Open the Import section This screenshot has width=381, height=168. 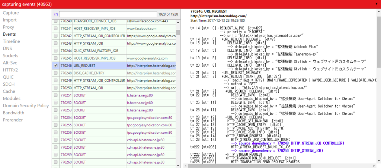pyautogui.click(x=10, y=20)
